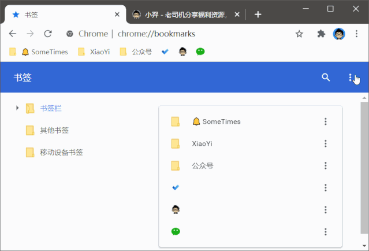Screen dimensions: 369x251
Task: Maximize the Chrome window
Action: [x=330, y=9]
